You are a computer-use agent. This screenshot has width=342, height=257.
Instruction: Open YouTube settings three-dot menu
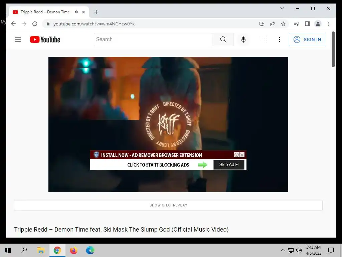point(280,39)
